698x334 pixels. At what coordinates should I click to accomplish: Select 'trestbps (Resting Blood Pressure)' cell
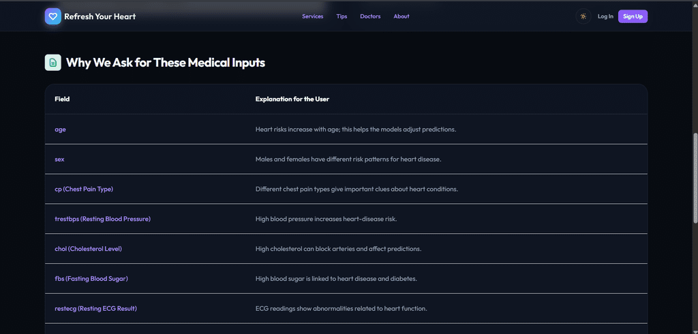coord(102,219)
